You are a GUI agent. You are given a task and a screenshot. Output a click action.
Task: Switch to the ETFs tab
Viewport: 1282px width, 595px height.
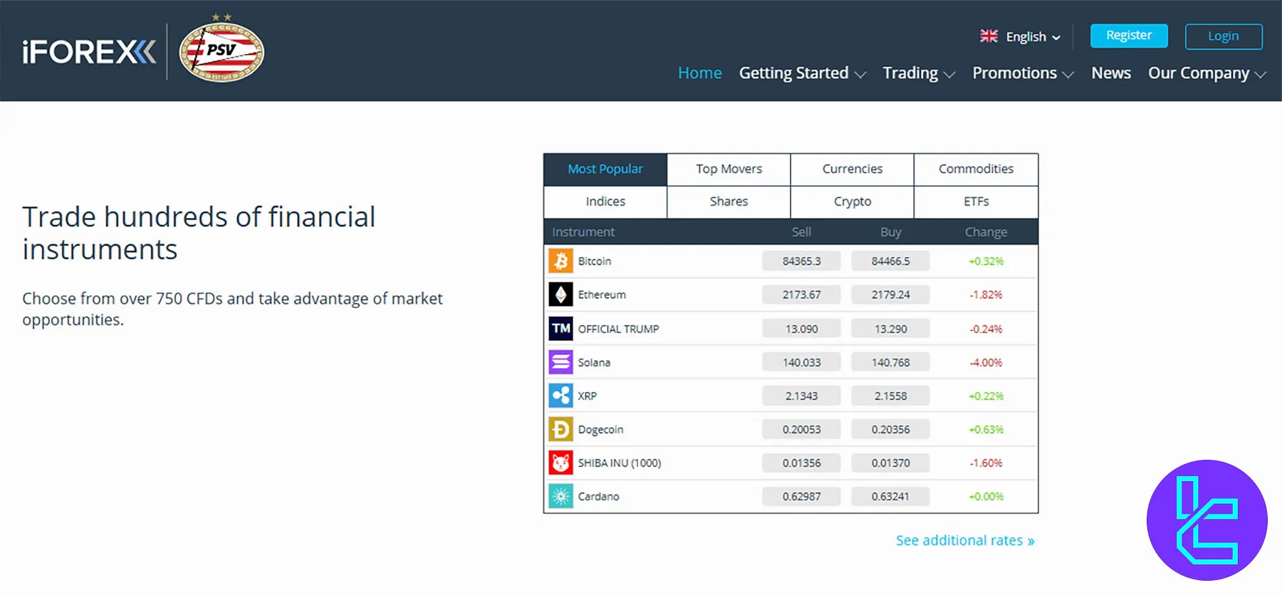point(976,202)
